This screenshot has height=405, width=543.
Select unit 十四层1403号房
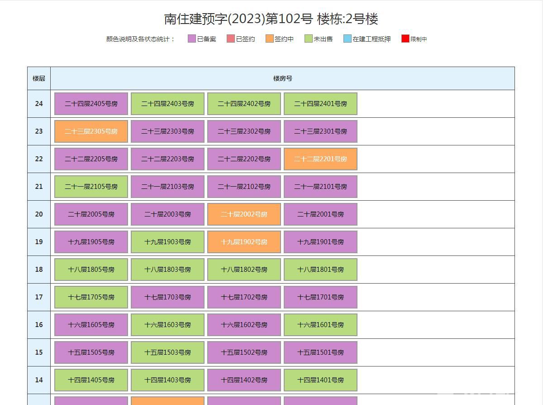pyautogui.click(x=167, y=380)
